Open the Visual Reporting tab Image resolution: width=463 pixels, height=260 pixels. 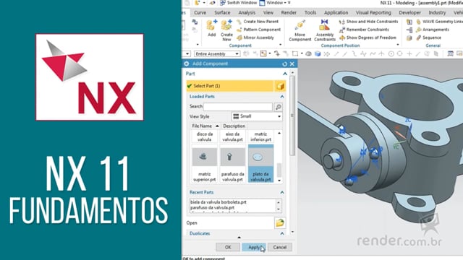tap(373, 12)
